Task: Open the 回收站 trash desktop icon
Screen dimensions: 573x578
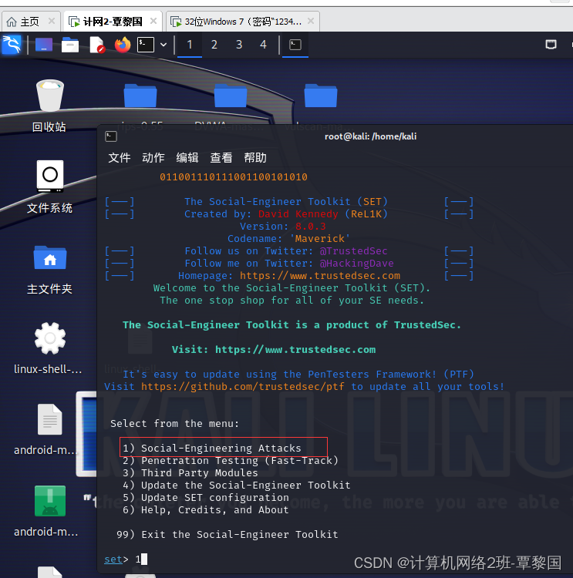Action: (49, 106)
